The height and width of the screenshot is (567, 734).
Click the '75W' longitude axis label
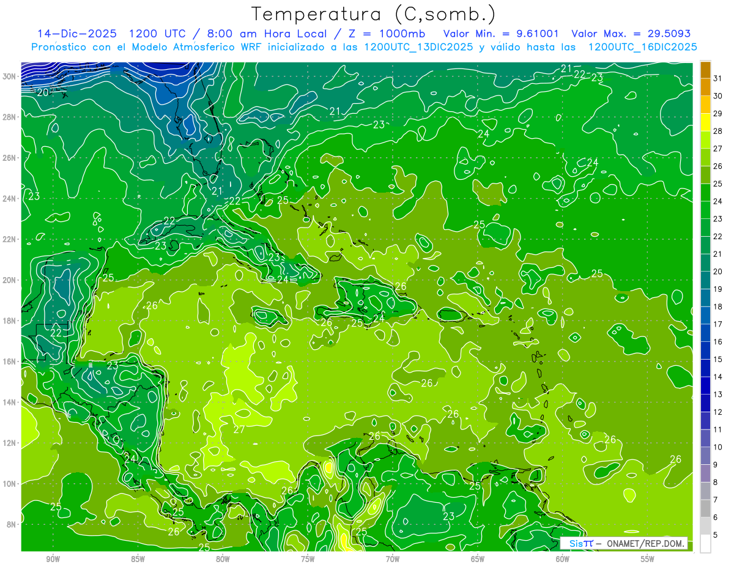point(308,559)
